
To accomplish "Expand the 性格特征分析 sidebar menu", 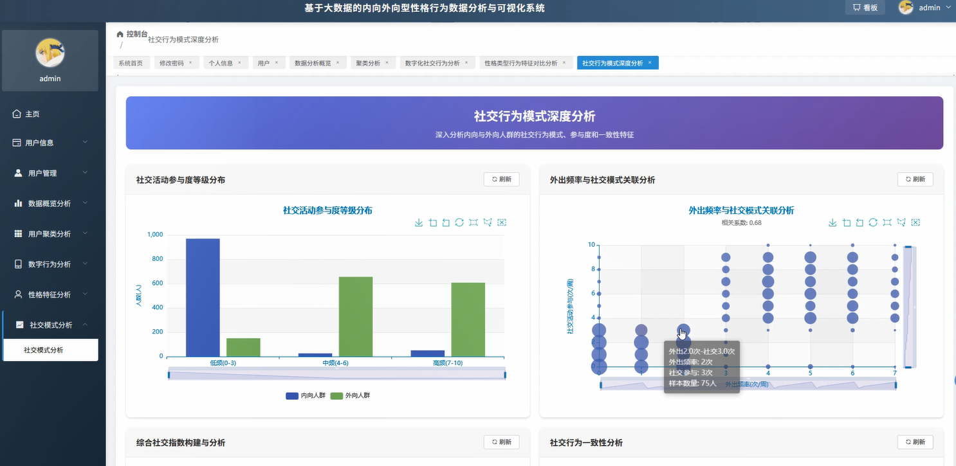I will 50,294.
